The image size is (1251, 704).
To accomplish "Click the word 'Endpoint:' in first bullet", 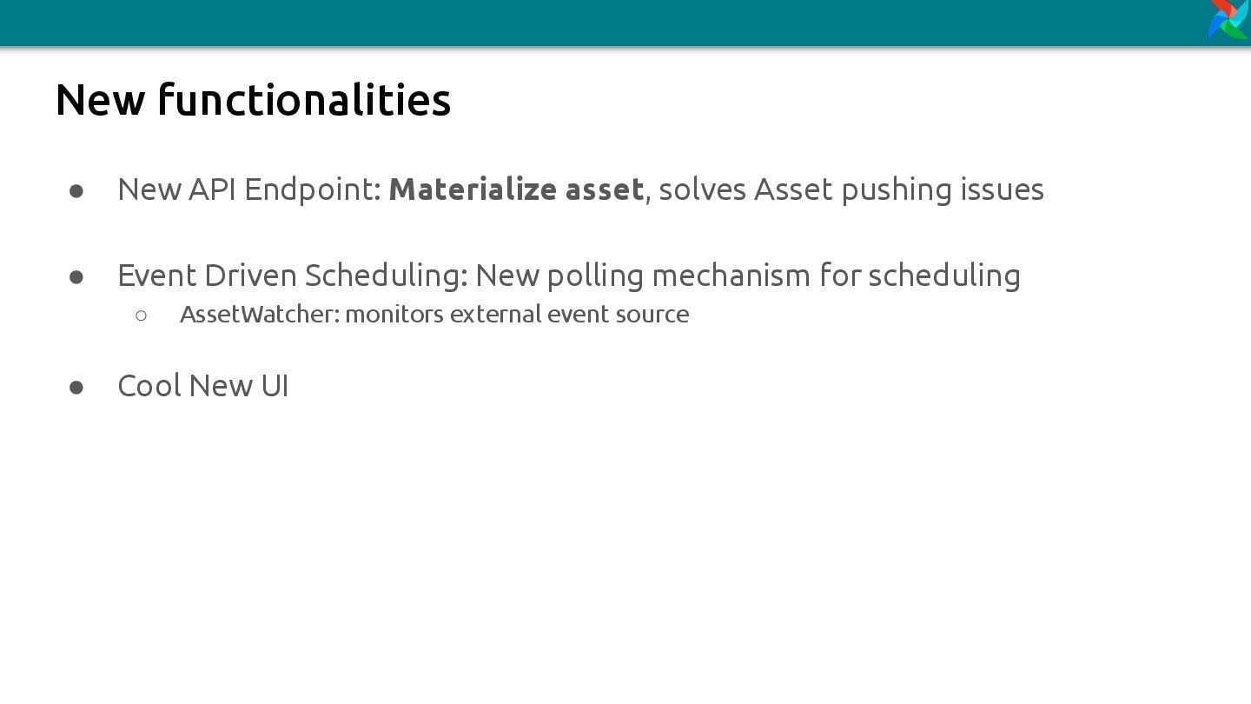I will (x=314, y=189).
